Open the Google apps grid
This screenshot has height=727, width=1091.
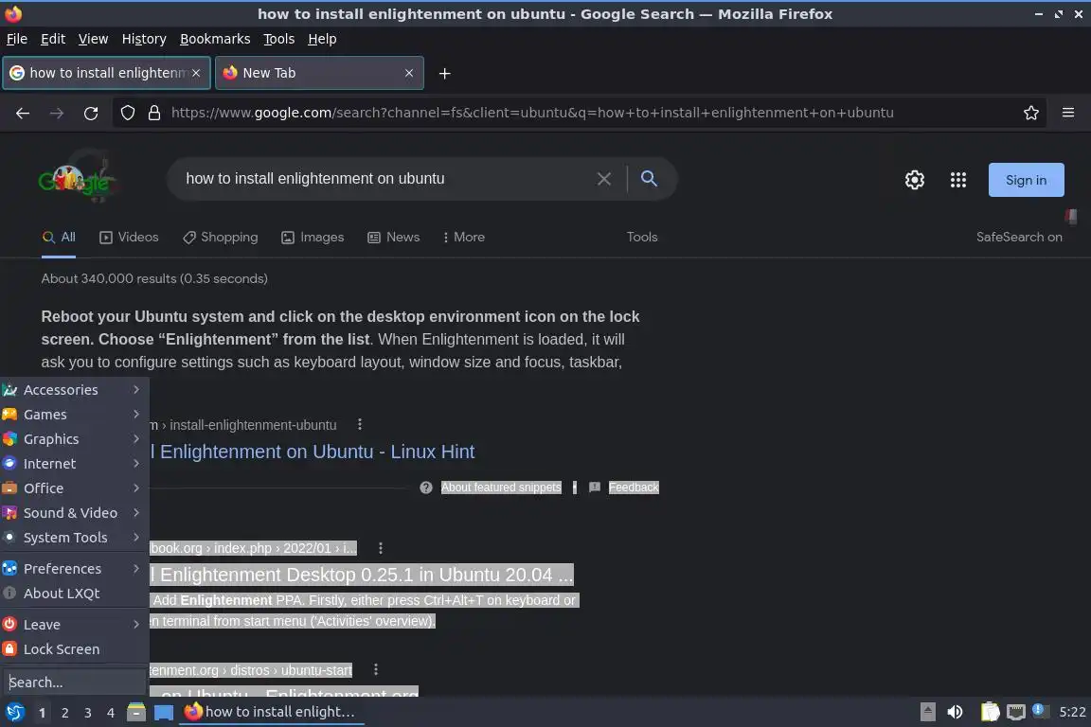click(x=958, y=180)
